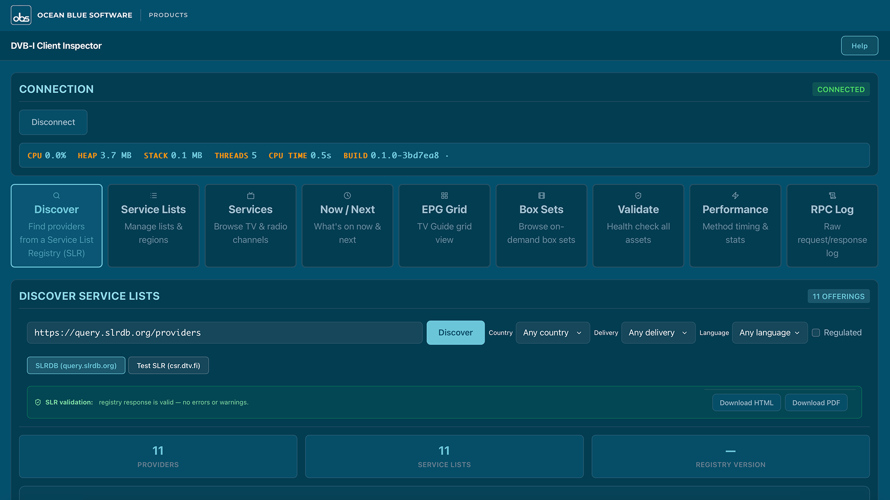The width and height of the screenshot is (890, 500).
Task: Click the CPU TIME 0.5s stat
Action: pyautogui.click(x=300, y=156)
